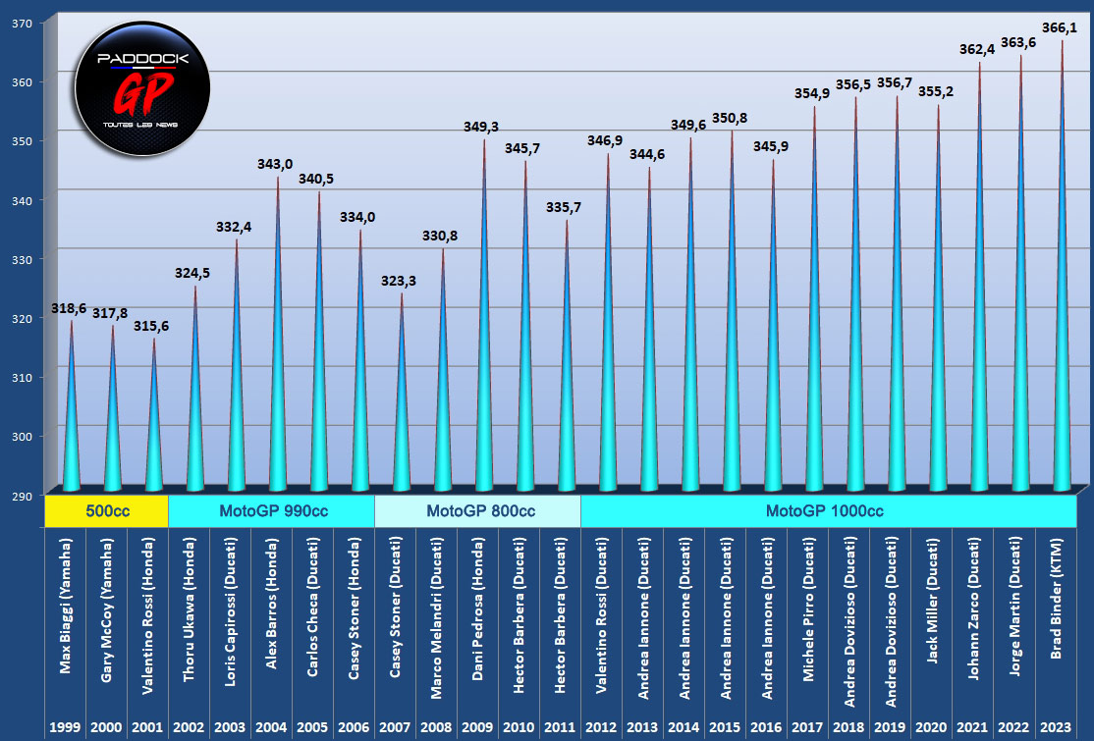Select the Michele Pirro (Ducati) rider label

tap(808, 619)
